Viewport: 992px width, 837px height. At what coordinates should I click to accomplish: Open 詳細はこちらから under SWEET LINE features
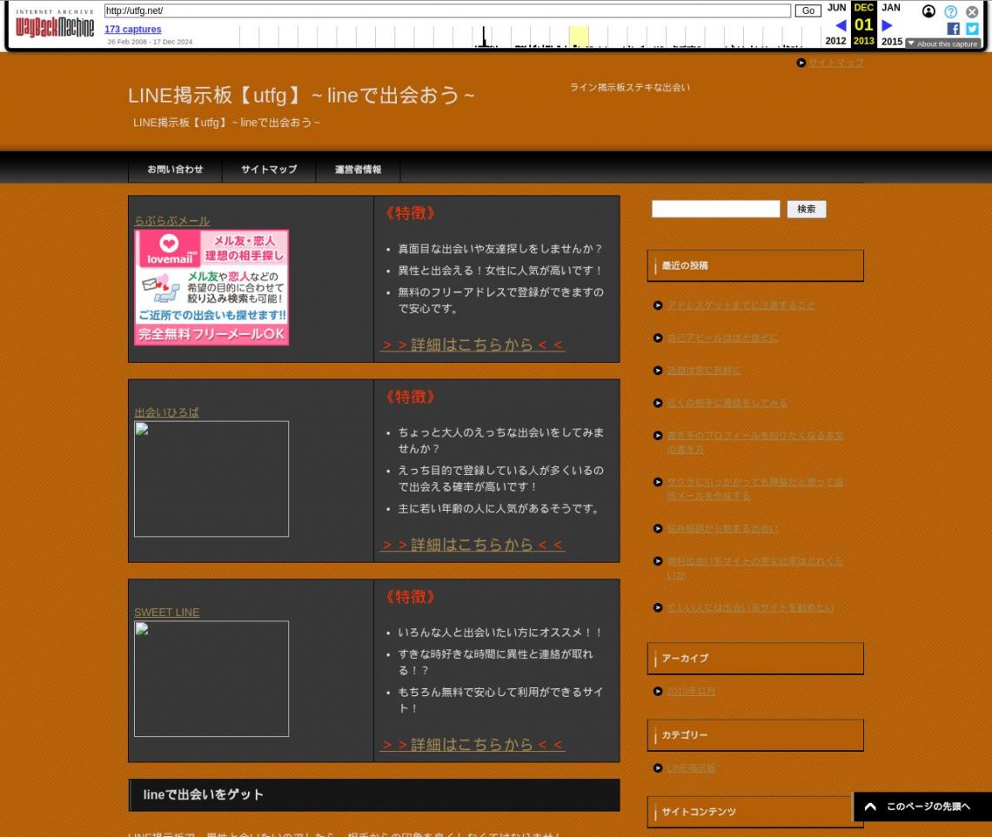coord(472,745)
